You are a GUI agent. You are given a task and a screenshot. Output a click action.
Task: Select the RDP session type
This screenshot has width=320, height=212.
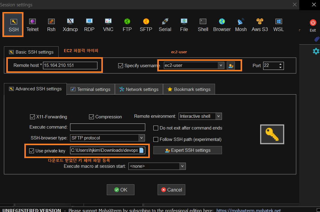pos(89,25)
